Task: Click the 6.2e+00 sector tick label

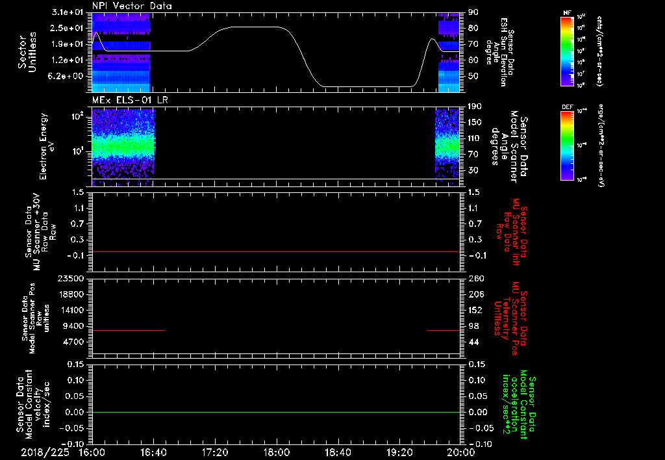Action: coord(66,76)
